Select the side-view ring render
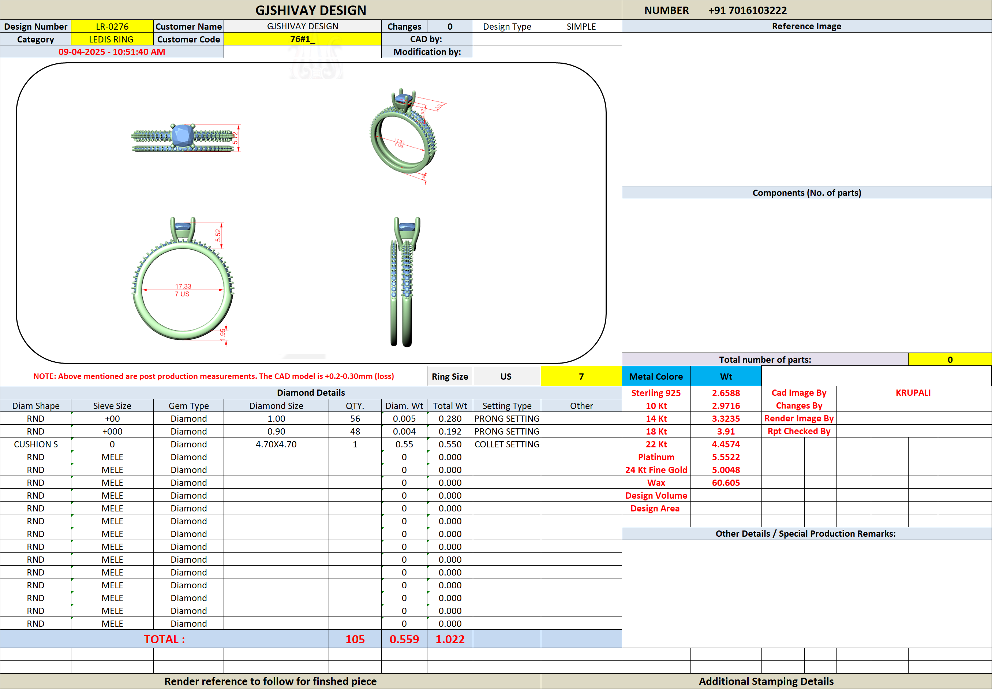992x689 pixels. coord(405,282)
